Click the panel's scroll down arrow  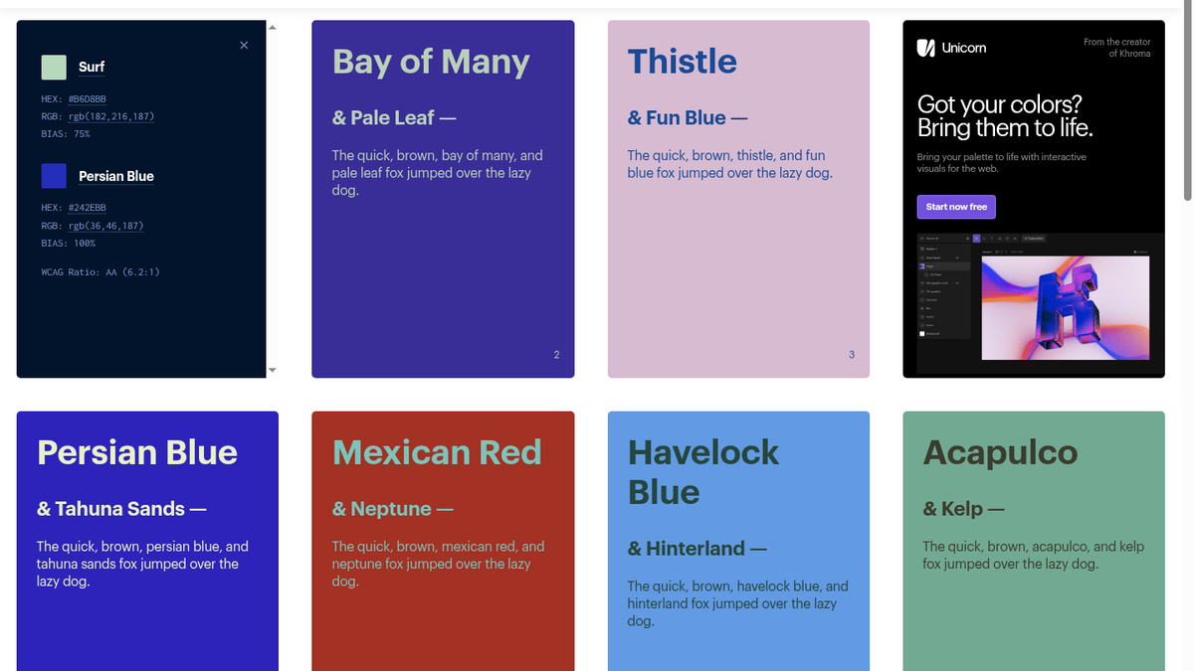click(273, 370)
